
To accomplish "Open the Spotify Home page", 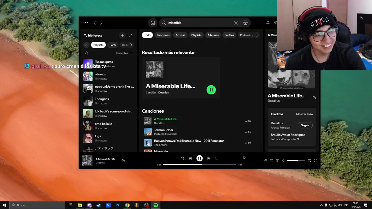I will pos(153,23).
